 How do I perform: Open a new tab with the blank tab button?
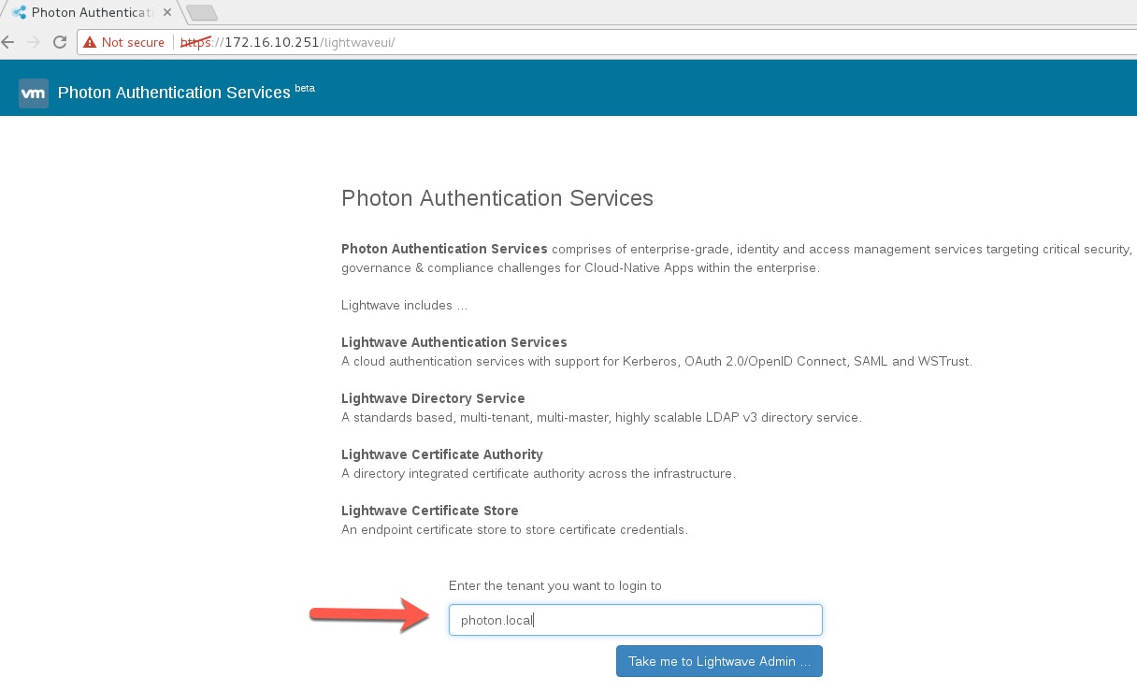pyautogui.click(x=201, y=12)
